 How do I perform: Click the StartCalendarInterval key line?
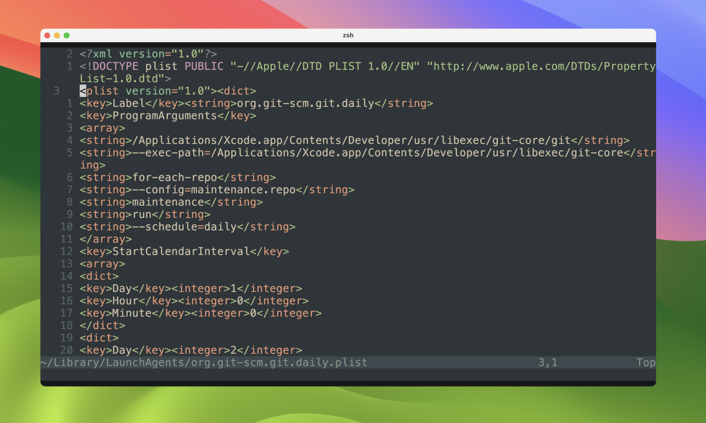pos(184,252)
